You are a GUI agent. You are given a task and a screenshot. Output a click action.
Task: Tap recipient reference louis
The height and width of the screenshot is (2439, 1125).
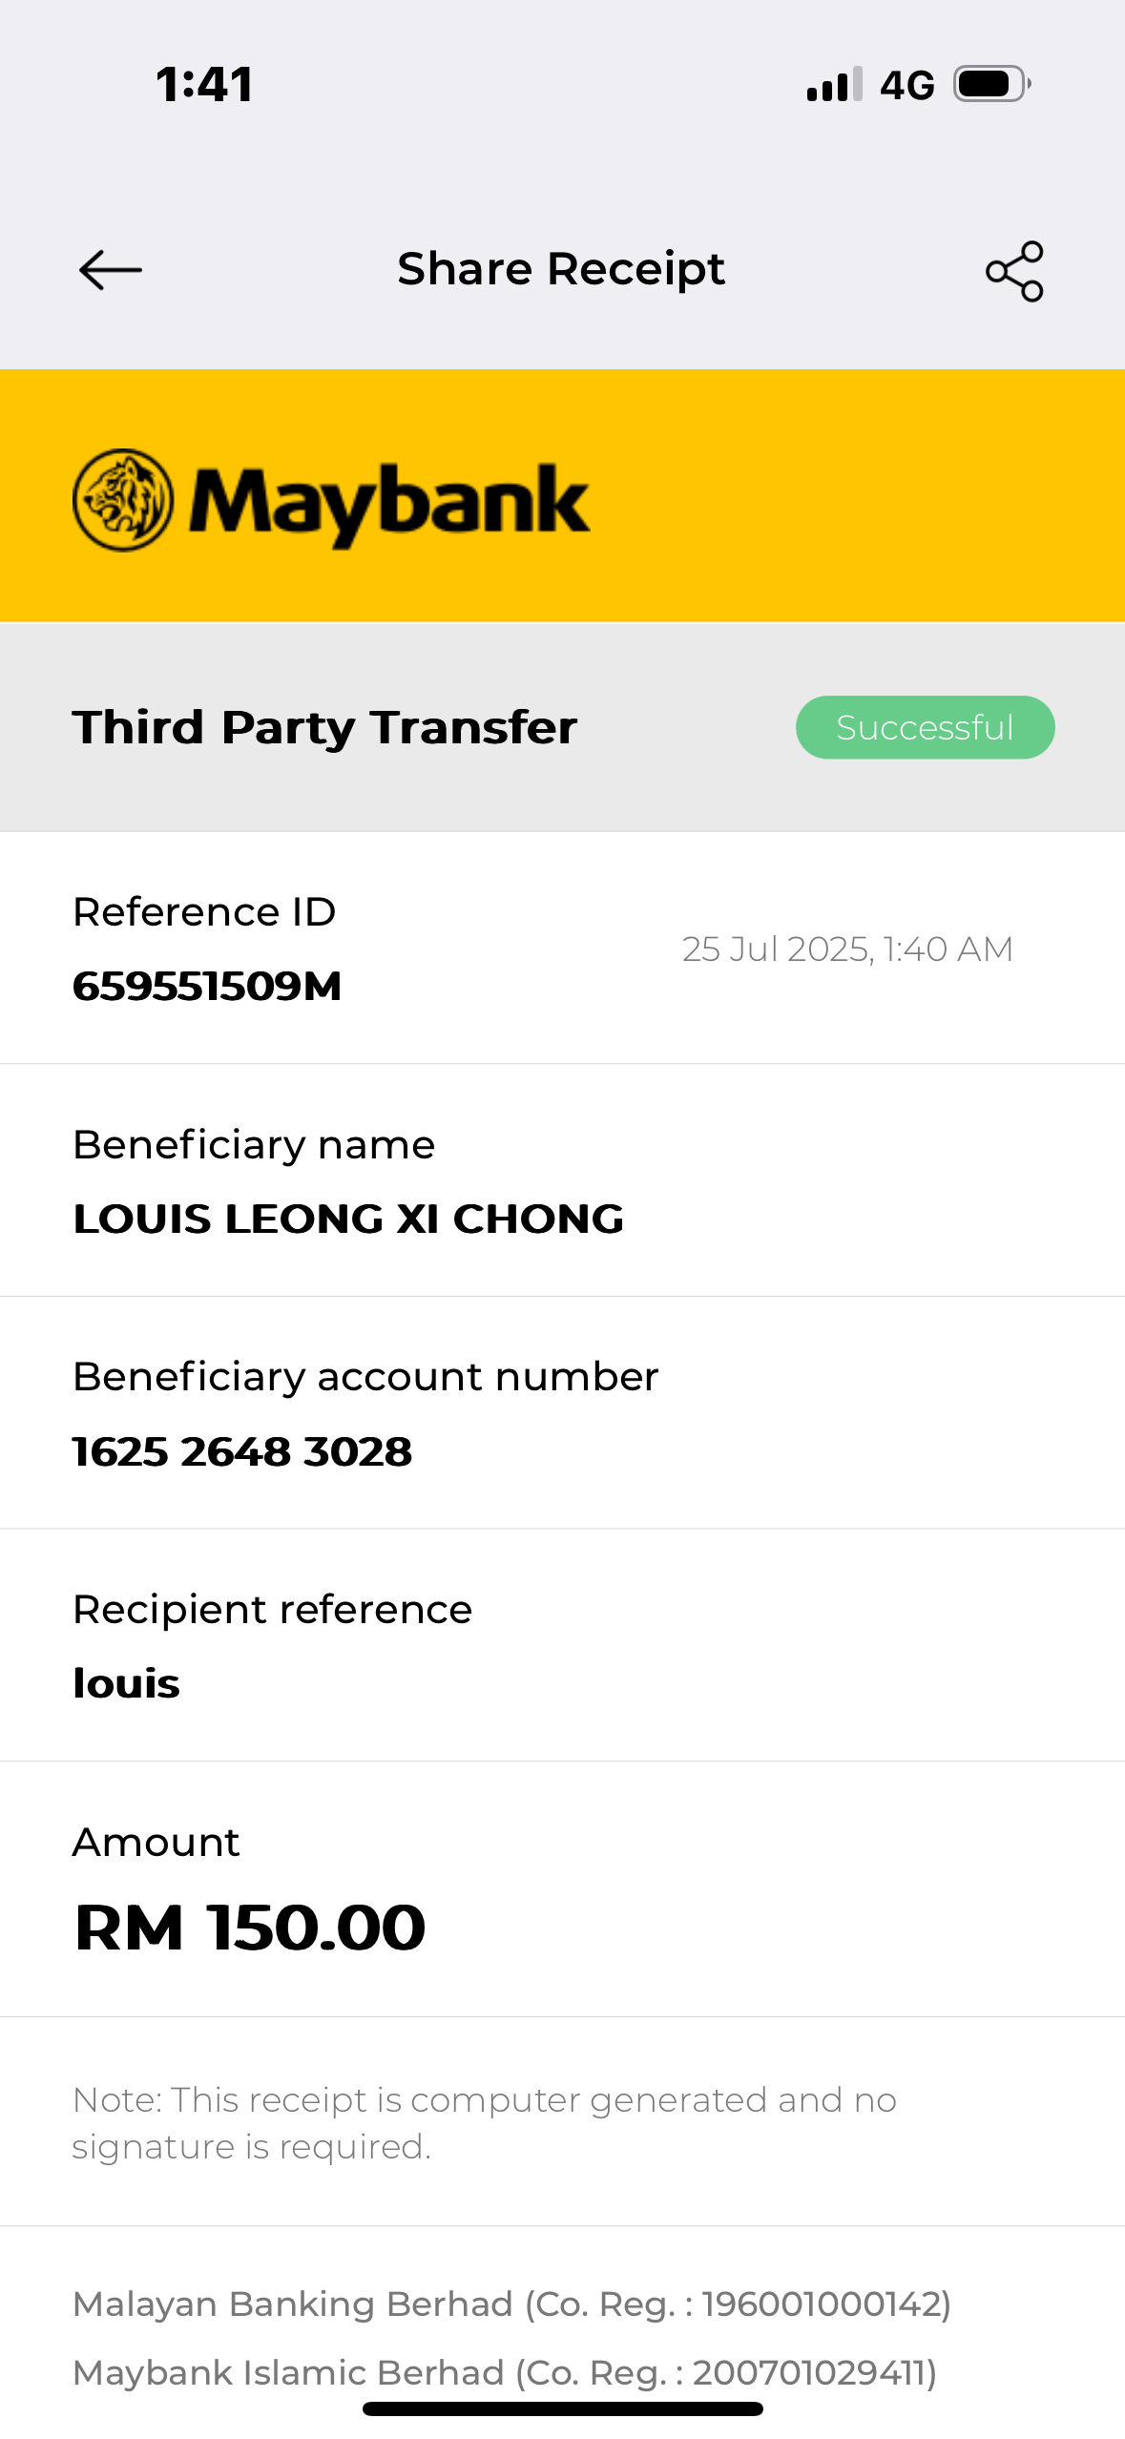[127, 1683]
